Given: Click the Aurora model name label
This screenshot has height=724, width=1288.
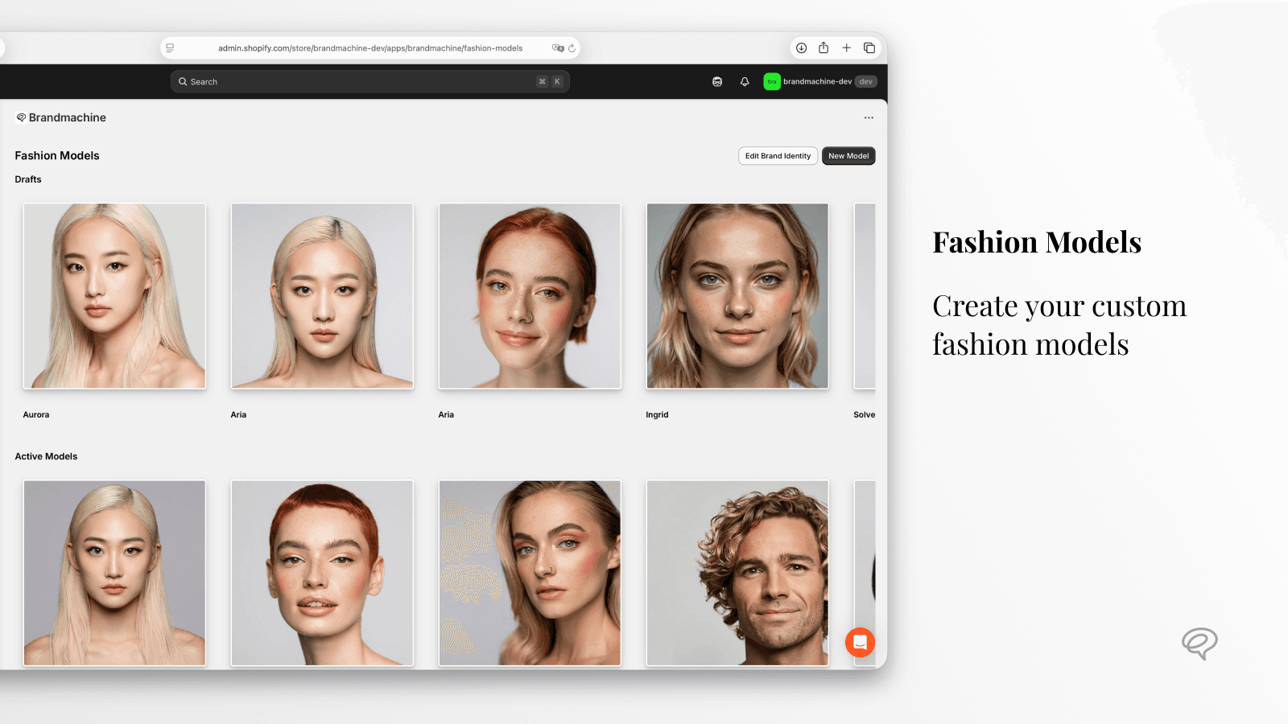Looking at the screenshot, I should pyautogui.click(x=36, y=415).
